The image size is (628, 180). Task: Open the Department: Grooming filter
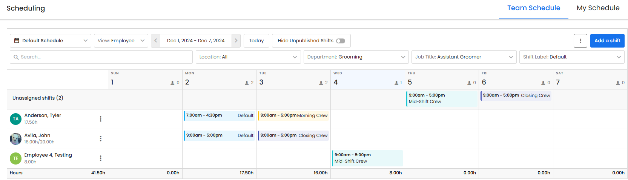356,57
